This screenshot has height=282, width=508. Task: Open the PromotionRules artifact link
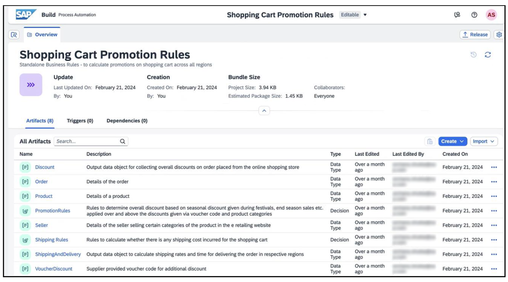point(53,211)
